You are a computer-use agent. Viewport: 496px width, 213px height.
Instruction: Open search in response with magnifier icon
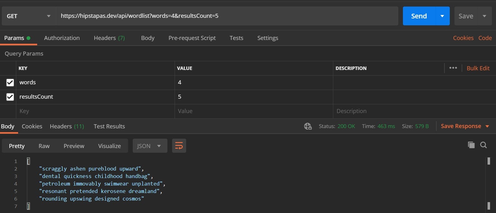(484, 145)
